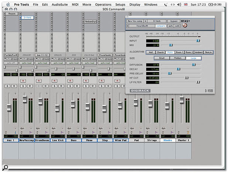The height and width of the screenshot is (173, 229).
Task: Click the preset stepper arrows beside Vocal Booth
Action: coord(128,26)
